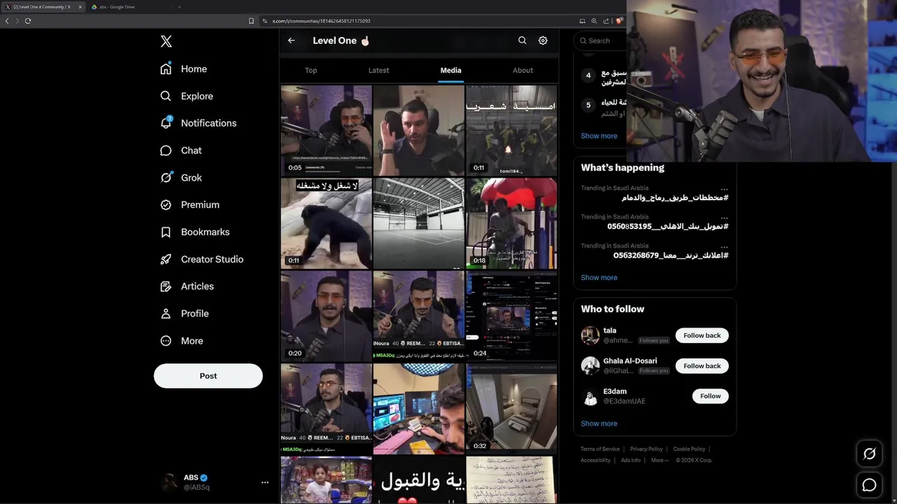Image resolution: width=897 pixels, height=504 pixels.
Task: Expand the footer More menu
Action: [x=659, y=461]
